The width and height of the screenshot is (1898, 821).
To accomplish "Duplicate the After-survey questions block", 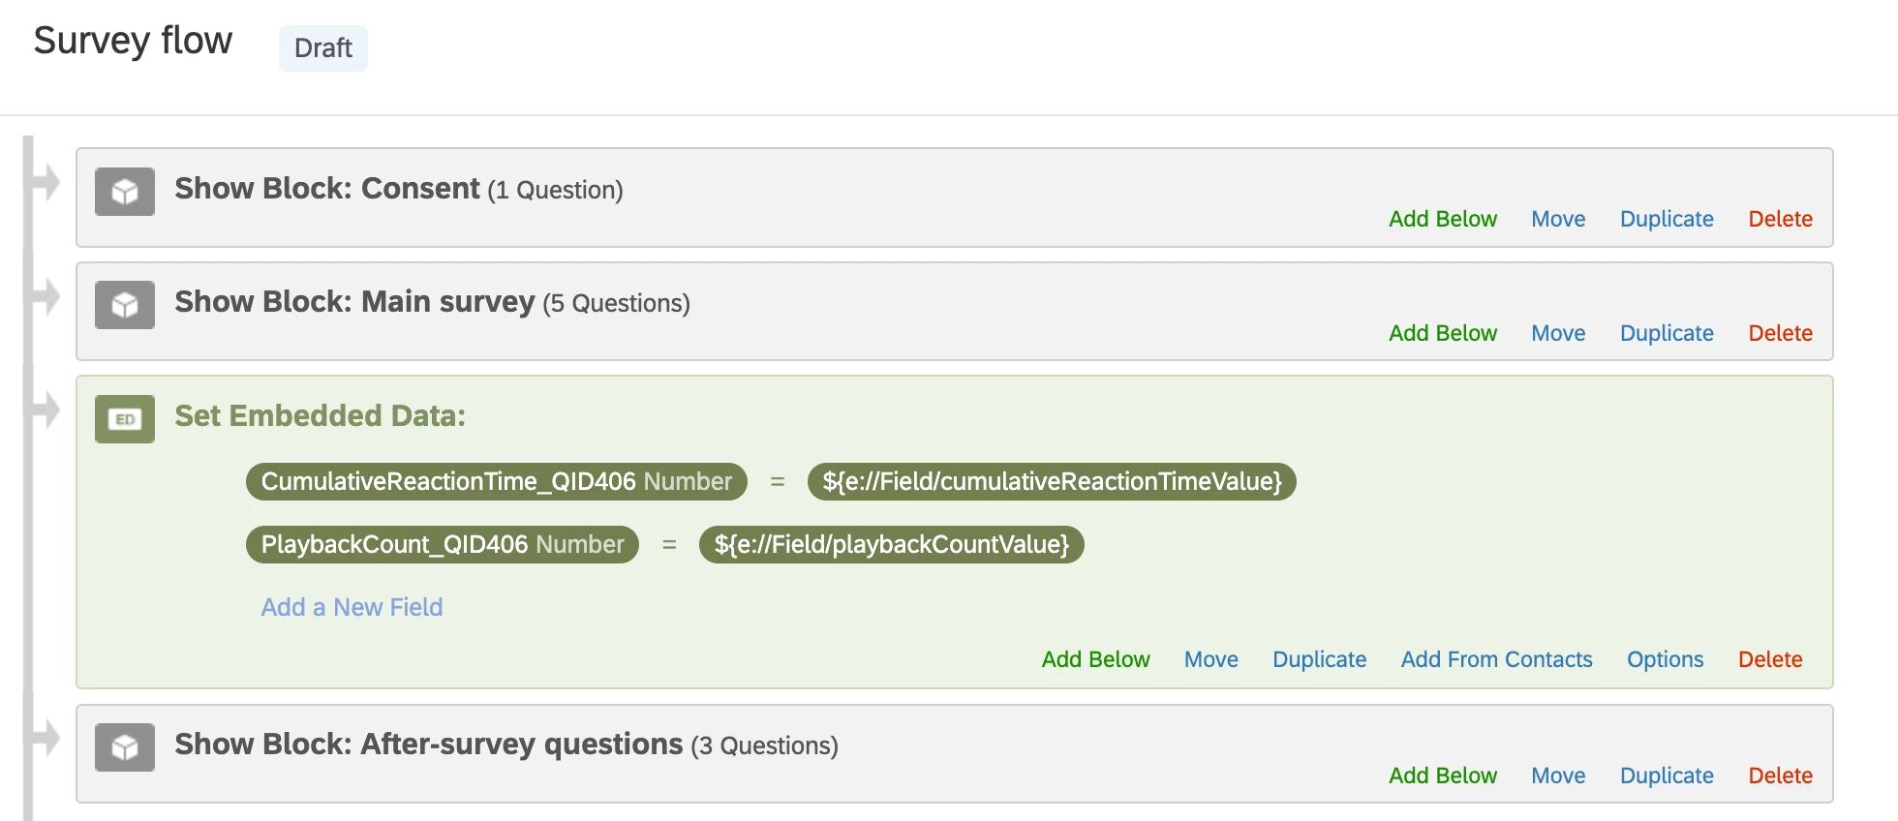I will (1667, 775).
